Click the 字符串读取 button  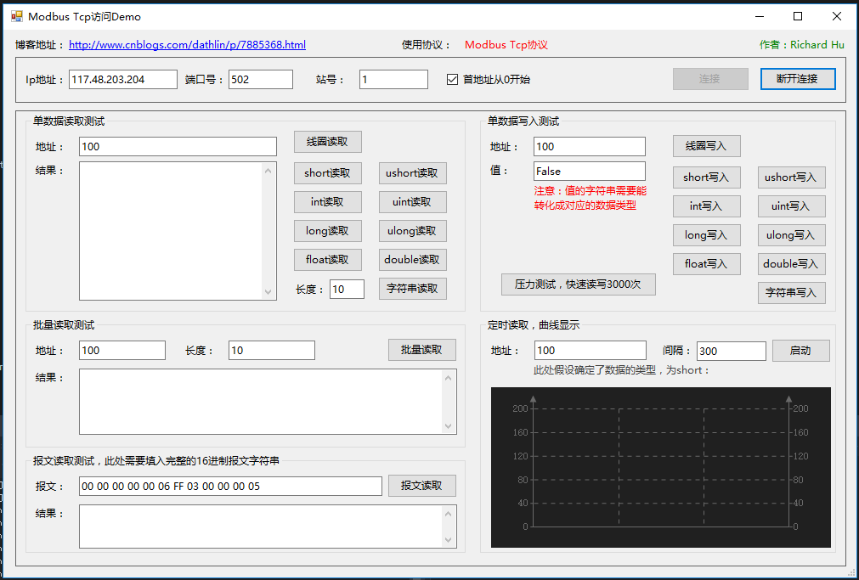tap(413, 289)
